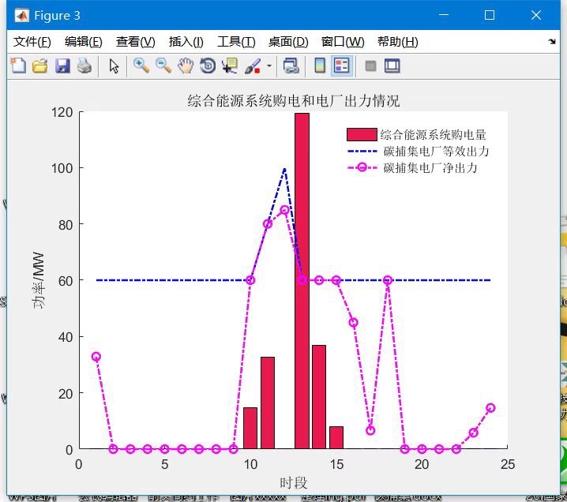Click the red bar at period 11
The height and width of the screenshot is (502, 567).
(268, 403)
